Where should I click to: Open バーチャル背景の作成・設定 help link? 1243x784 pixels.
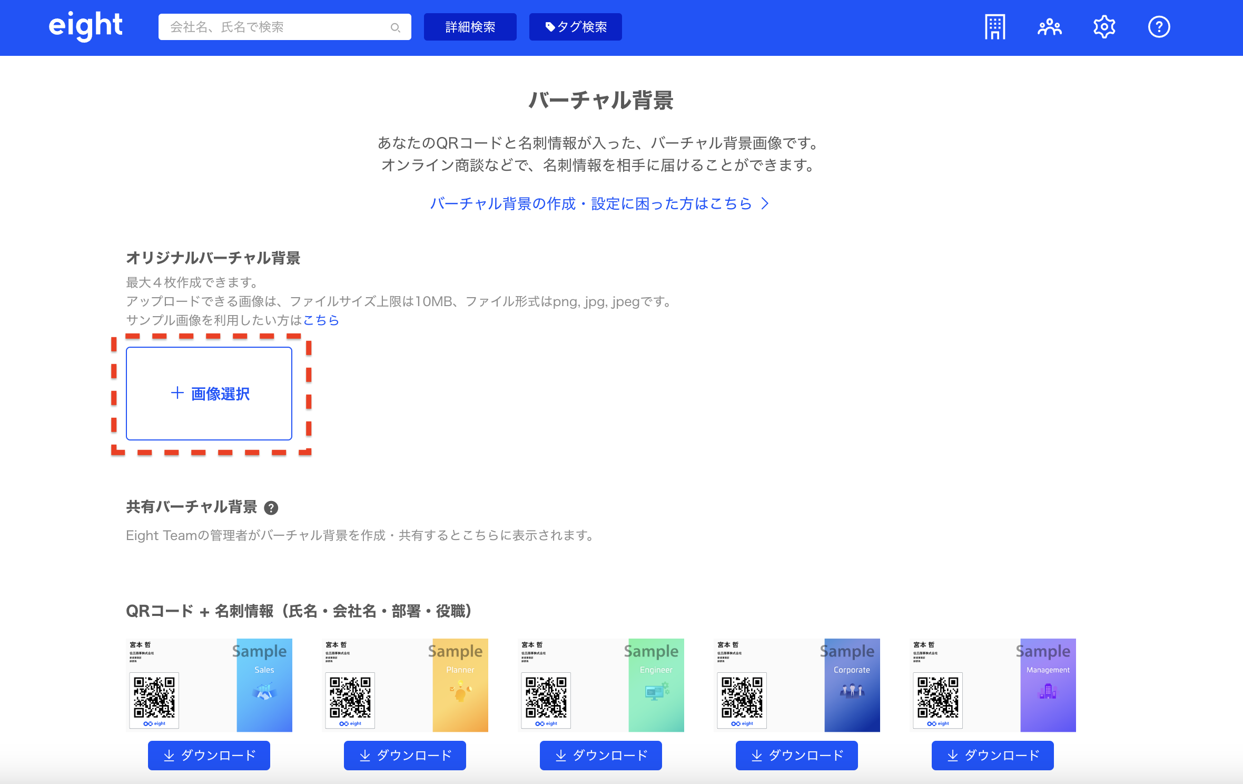[590, 203]
